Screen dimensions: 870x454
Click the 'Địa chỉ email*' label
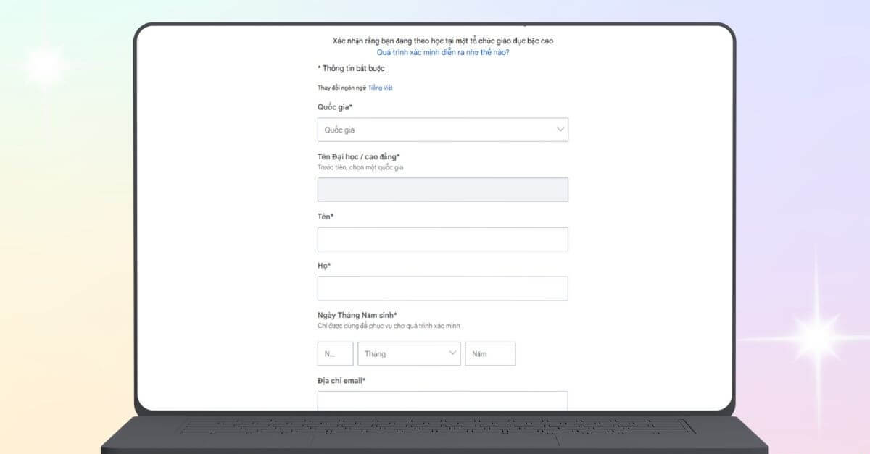point(341,380)
